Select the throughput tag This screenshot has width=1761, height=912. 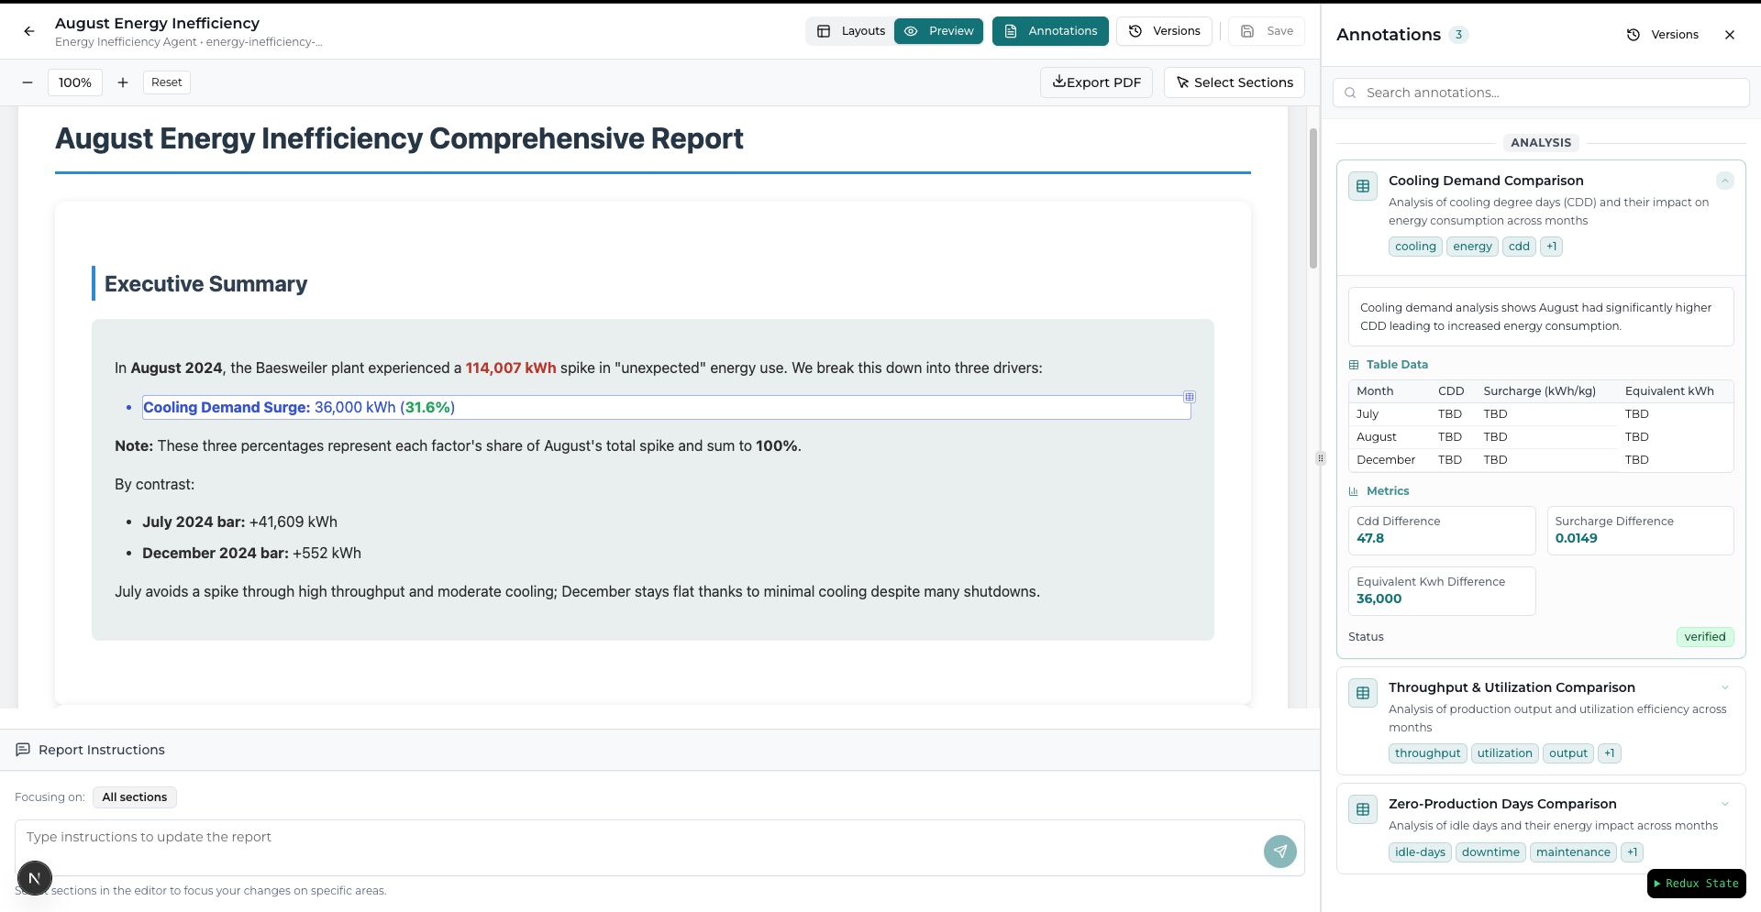tap(1427, 753)
